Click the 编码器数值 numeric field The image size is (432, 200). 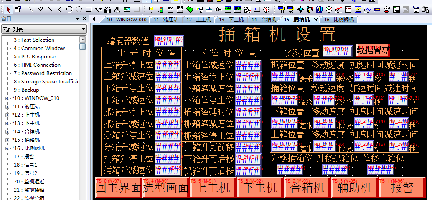[x=169, y=41]
